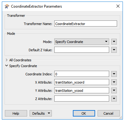125x122 pixels.
Task: Open options arrow beside Mode field
Action: click(x=114, y=41)
